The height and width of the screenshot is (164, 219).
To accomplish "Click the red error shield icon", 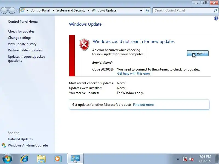I will (84, 45).
